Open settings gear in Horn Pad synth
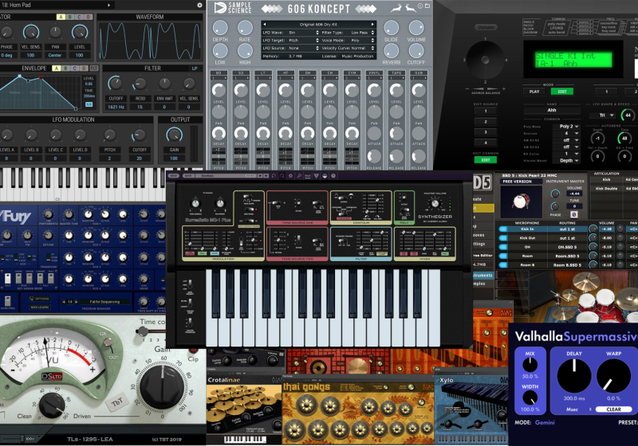This screenshot has height=446, width=638. tap(199, 5)
